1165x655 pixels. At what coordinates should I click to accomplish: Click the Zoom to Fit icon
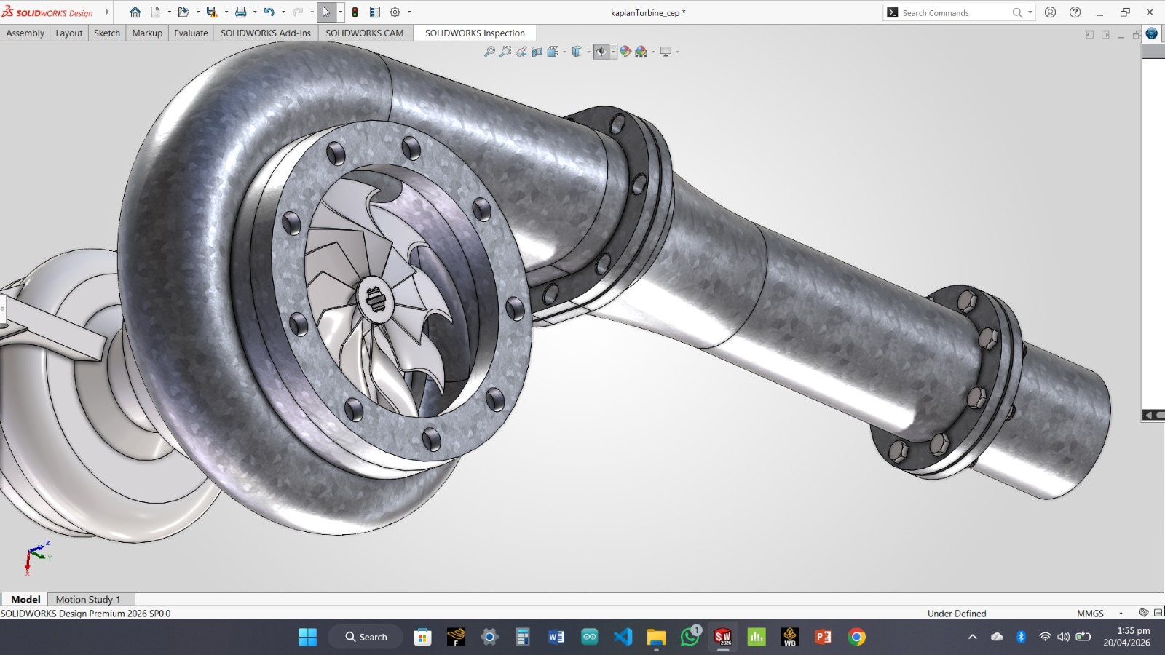pyautogui.click(x=489, y=52)
